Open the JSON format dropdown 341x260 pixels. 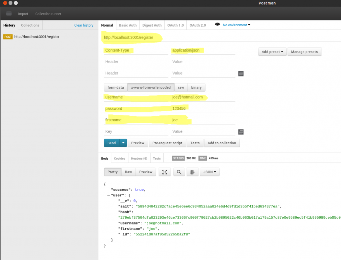(x=210, y=172)
